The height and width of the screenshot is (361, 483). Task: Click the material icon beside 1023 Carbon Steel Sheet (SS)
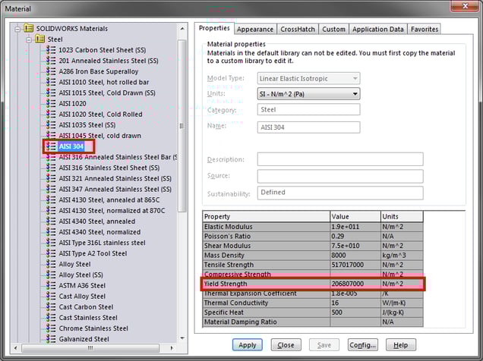51,50
